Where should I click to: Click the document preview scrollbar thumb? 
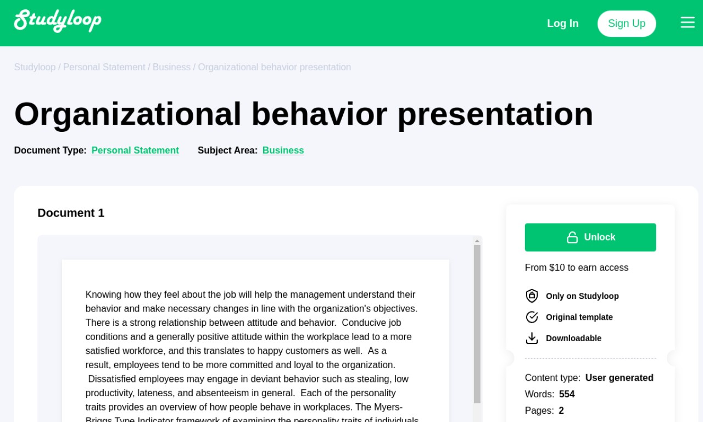pos(477,324)
